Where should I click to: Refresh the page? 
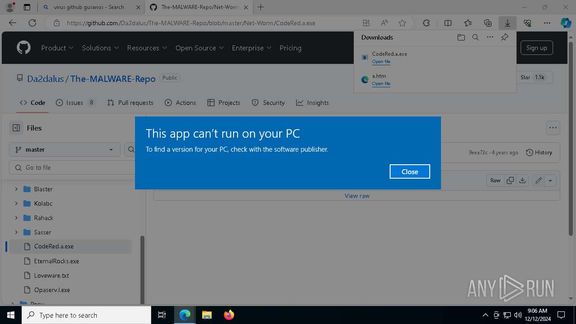pos(32,23)
